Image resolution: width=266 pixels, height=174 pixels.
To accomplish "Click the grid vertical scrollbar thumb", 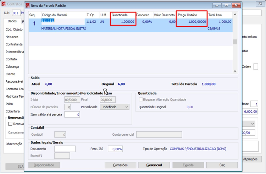I will coord(235,42).
